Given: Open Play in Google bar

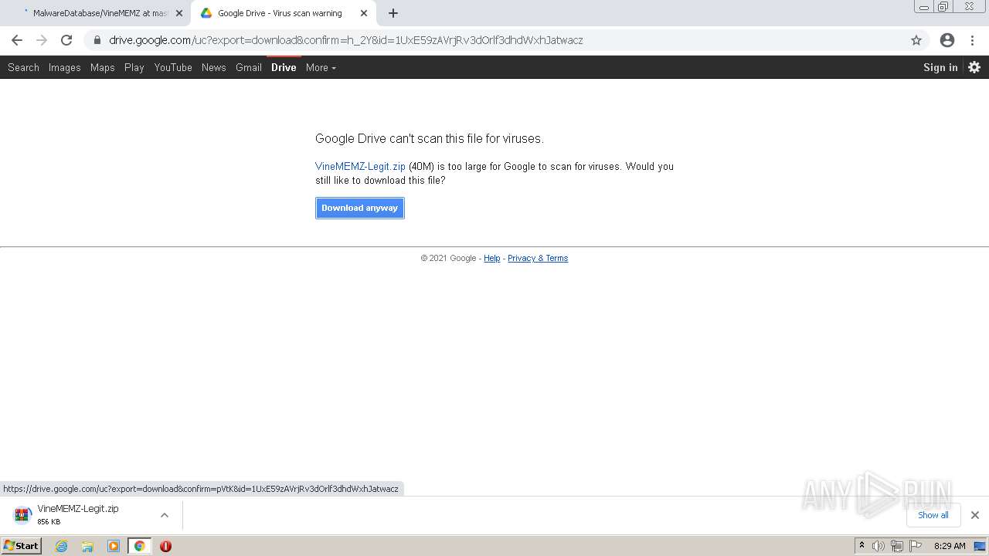Looking at the screenshot, I should [x=134, y=67].
